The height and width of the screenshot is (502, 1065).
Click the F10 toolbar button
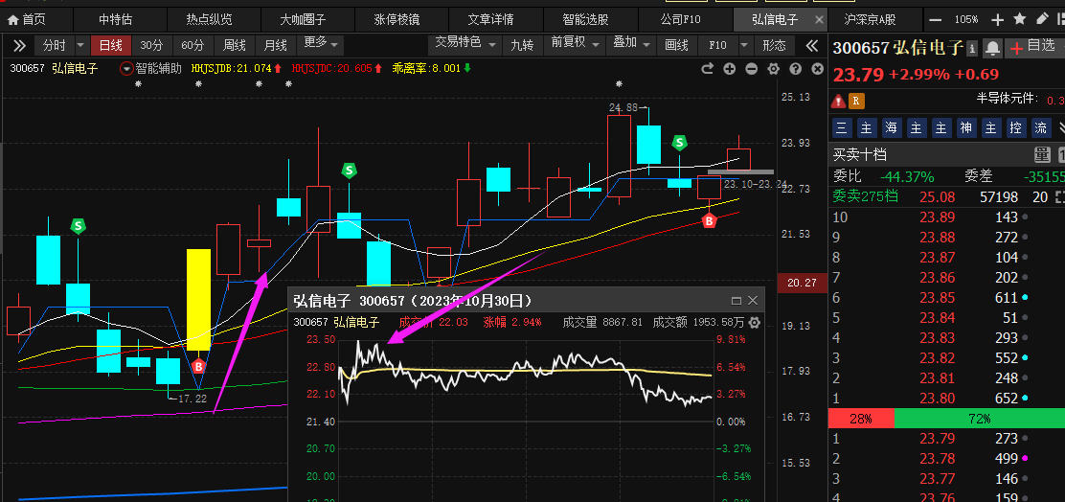(x=717, y=46)
